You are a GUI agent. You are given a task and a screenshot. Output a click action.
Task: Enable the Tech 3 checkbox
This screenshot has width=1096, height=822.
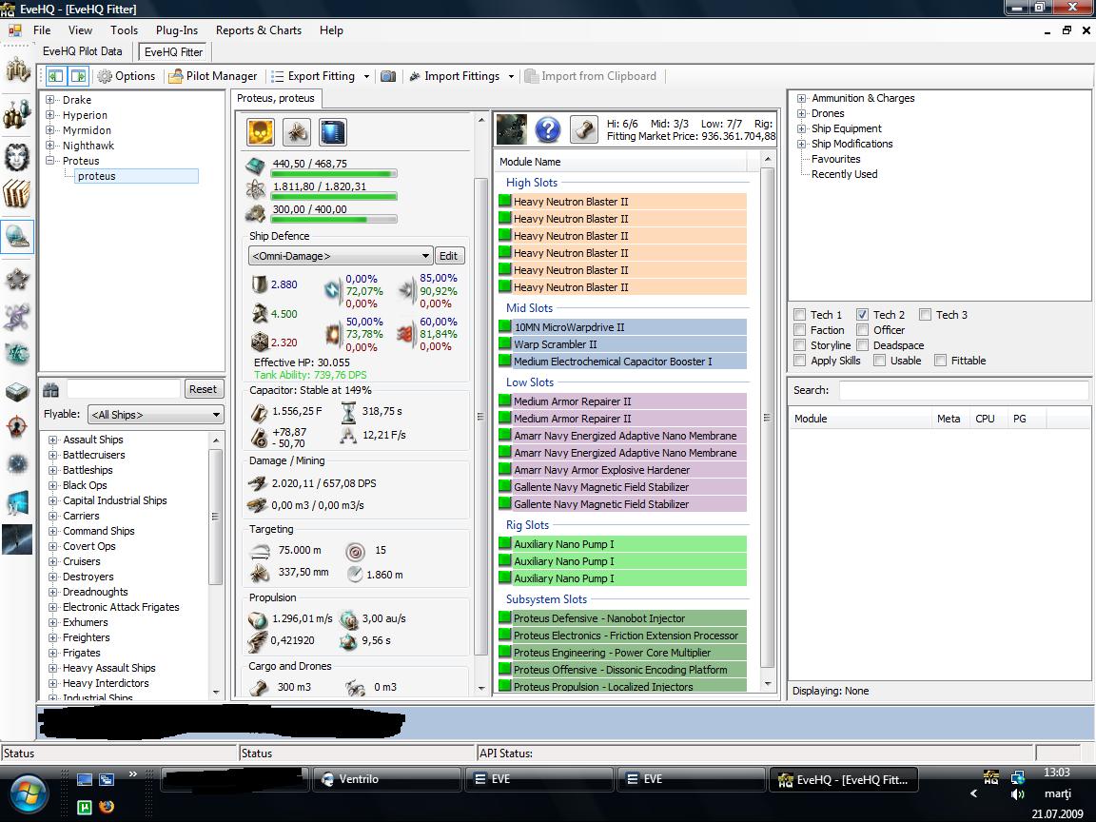click(926, 315)
